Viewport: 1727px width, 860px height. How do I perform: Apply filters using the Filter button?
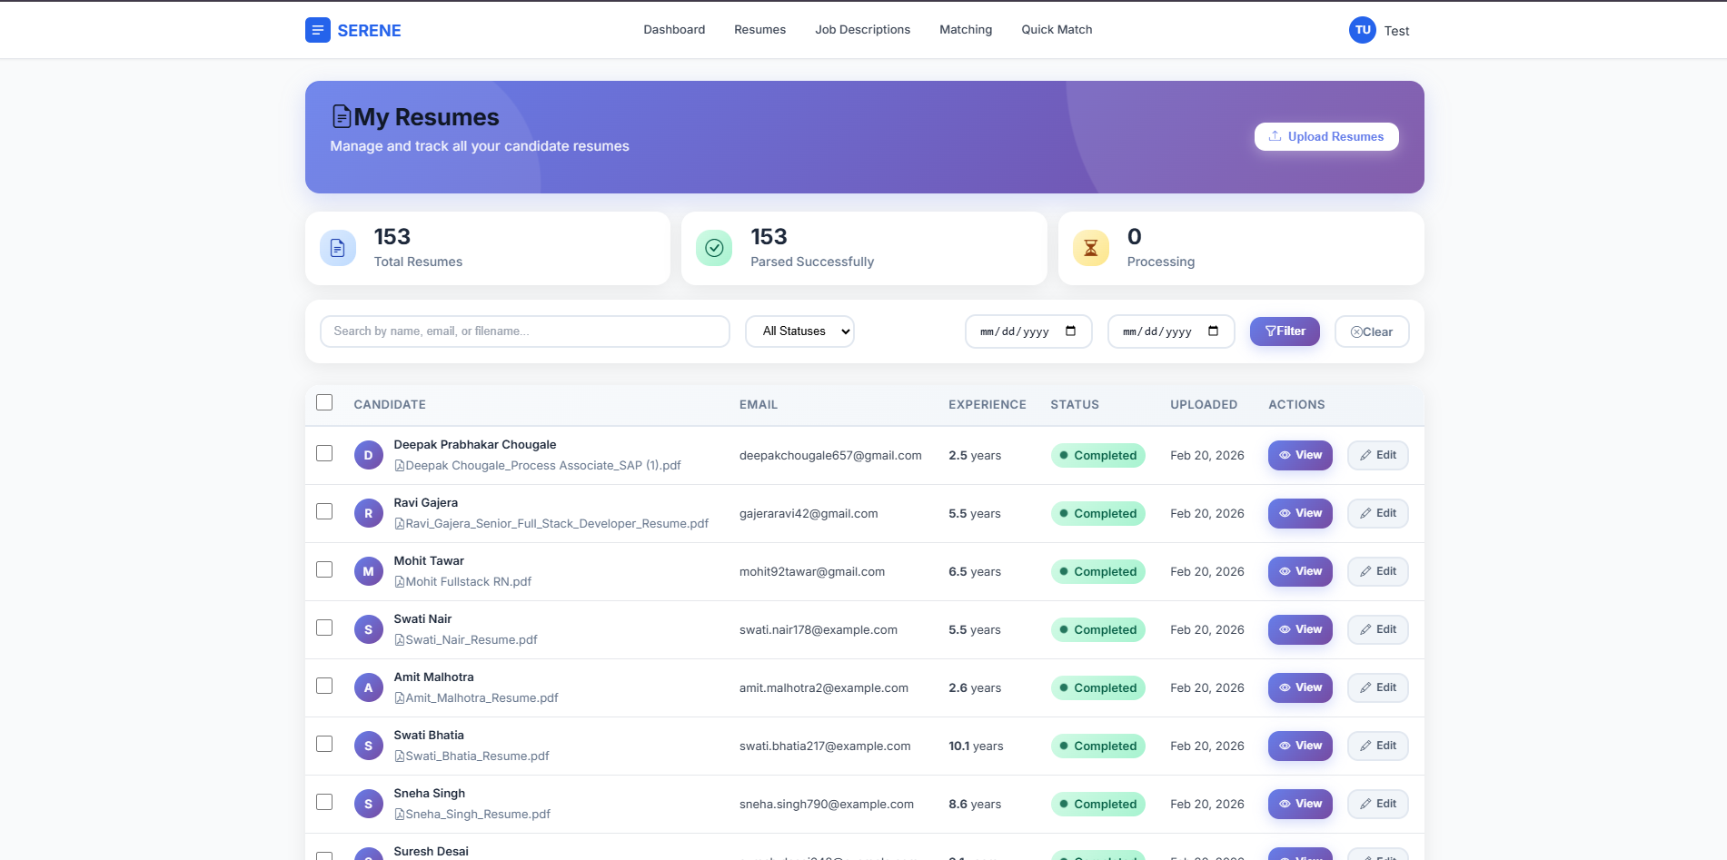(1285, 331)
